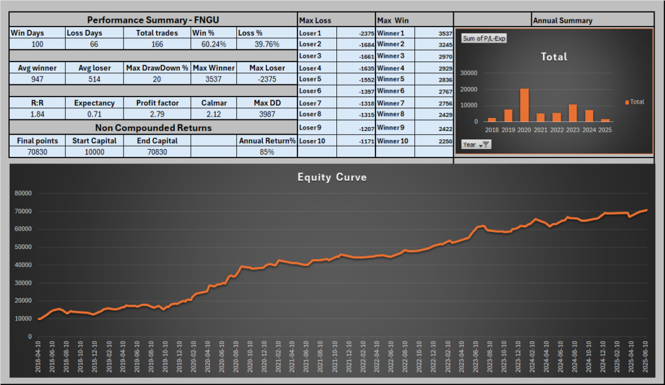Image resolution: width=665 pixels, height=385 pixels.
Task: Select the Total chart title
Action: (554, 56)
